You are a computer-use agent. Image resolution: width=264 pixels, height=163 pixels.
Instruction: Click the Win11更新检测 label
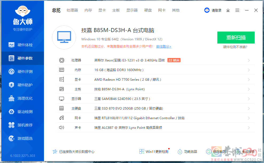click(x=157, y=152)
